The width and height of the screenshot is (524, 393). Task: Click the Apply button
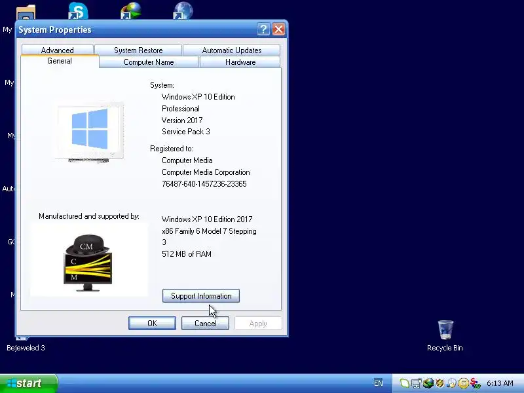click(258, 323)
